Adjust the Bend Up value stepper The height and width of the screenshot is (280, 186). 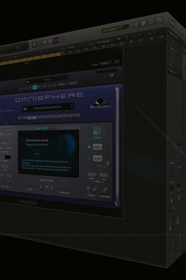[103, 175]
